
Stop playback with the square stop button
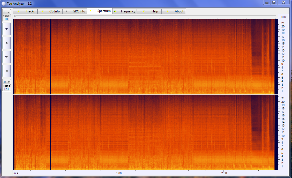pyautogui.click(x=6, y=71)
